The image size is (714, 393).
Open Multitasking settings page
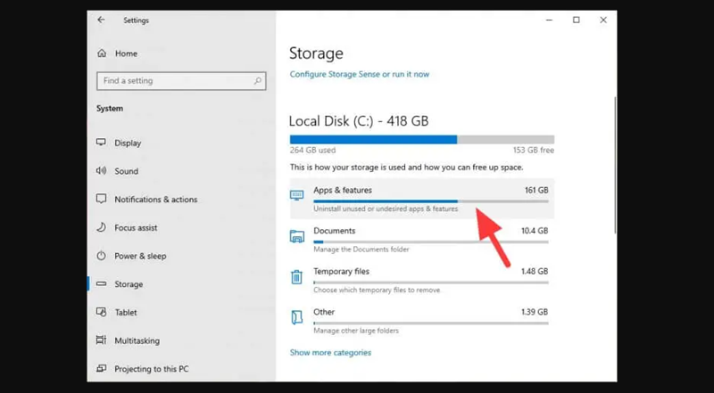click(136, 340)
